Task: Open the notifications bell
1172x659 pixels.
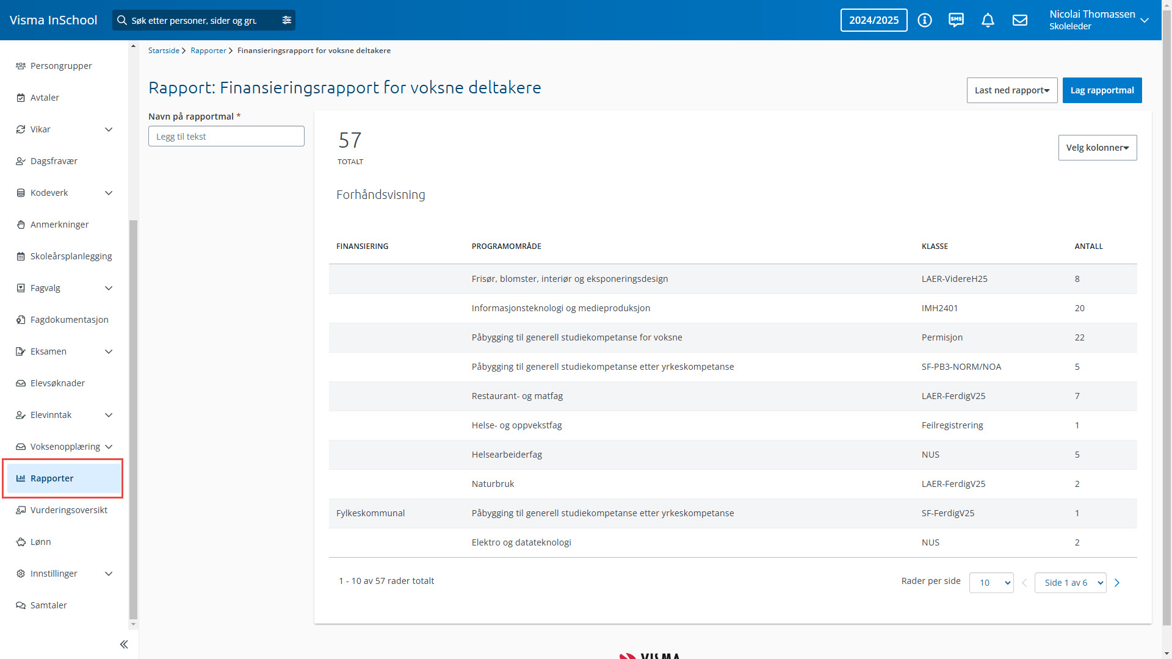Action: (x=988, y=20)
